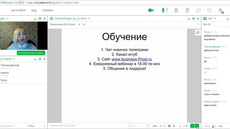Click the chat message input field
Screen dimensions: 230x129
[207, 126]
